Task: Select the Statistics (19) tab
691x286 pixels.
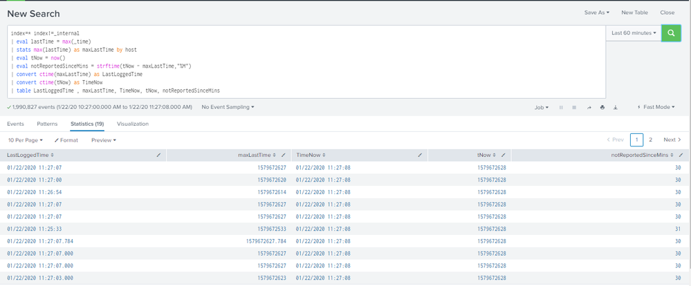Action: pyautogui.click(x=87, y=124)
